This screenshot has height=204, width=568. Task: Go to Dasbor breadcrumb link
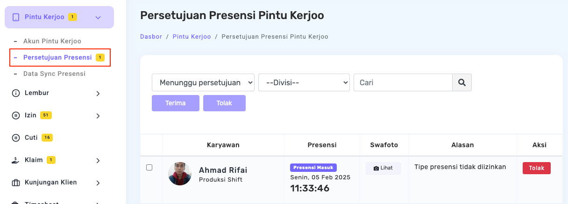[x=151, y=36]
